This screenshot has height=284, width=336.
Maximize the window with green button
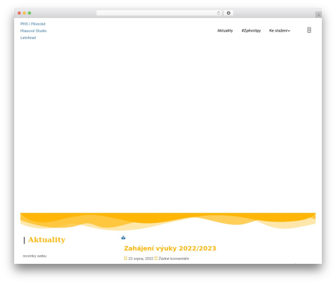pos(30,13)
